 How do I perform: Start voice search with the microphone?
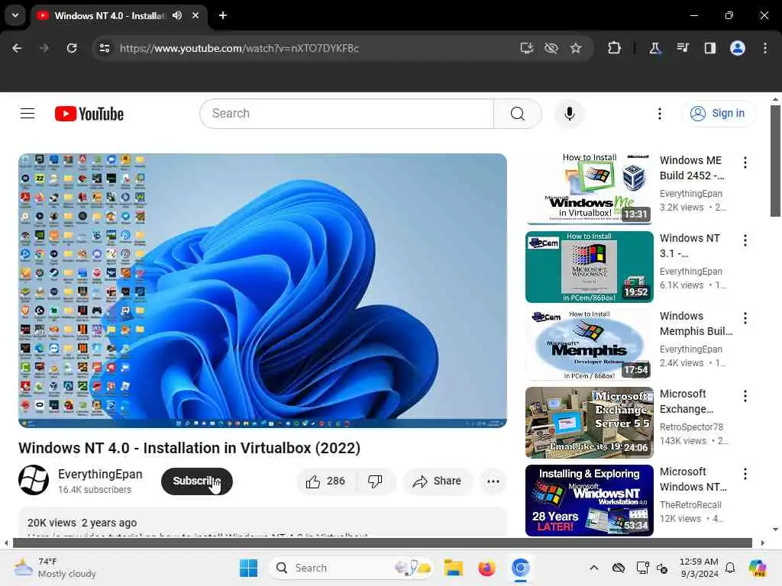pos(569,114)
